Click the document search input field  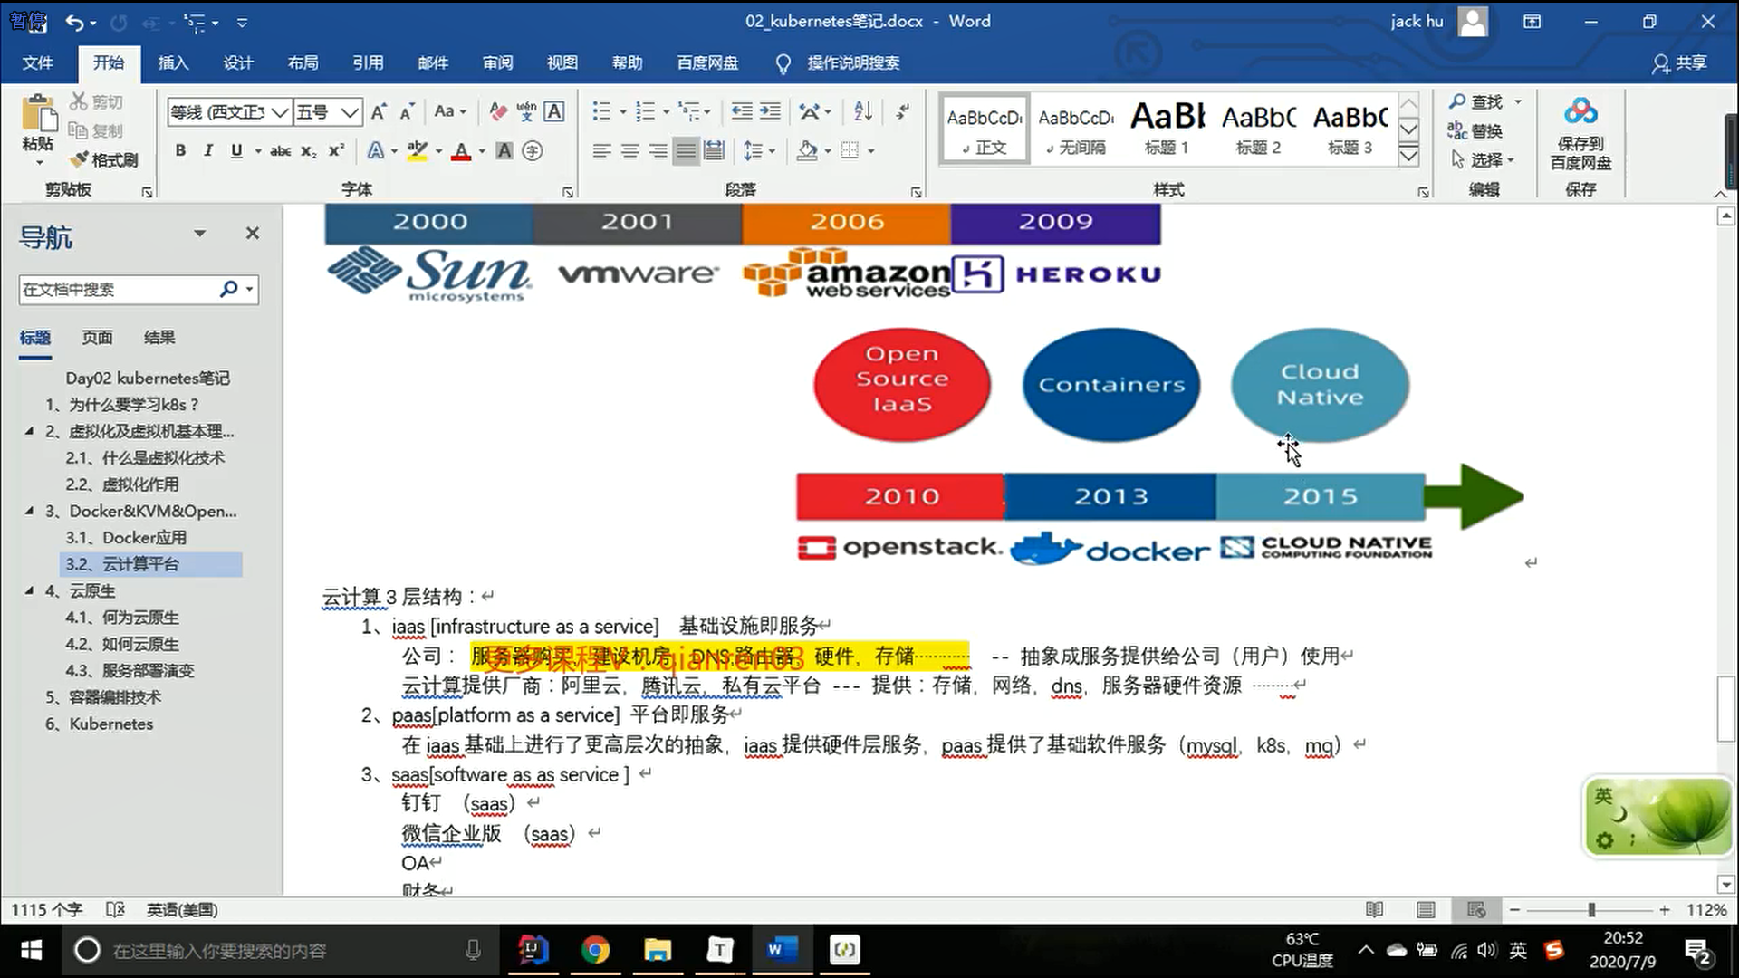(x=118, y=290)
